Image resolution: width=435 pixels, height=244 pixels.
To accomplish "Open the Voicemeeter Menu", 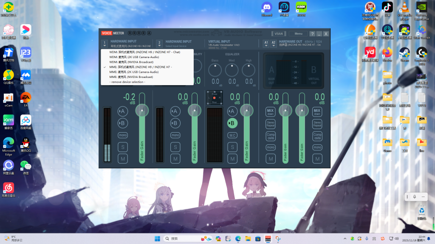I will (299, 34).
